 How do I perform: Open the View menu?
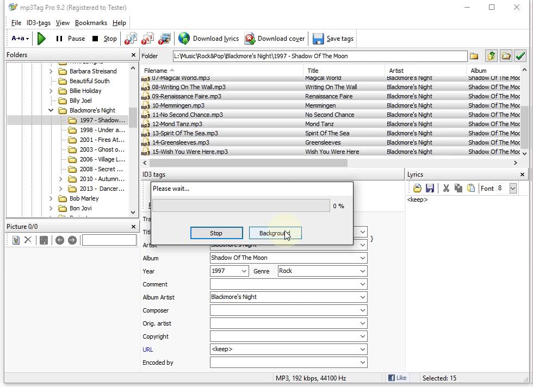click(63, 23)
